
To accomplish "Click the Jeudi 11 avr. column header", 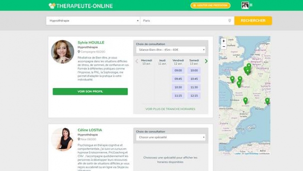I will pyautogui.click(x=162, y=62).
